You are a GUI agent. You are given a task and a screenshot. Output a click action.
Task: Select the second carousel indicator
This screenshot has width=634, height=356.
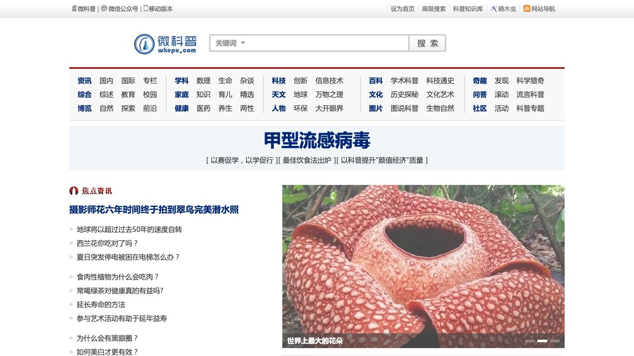tap(542, 341)
